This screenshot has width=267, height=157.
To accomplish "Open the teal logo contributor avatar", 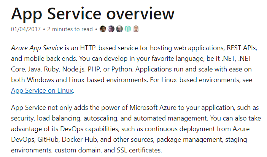I will click(x=128, y=29).
